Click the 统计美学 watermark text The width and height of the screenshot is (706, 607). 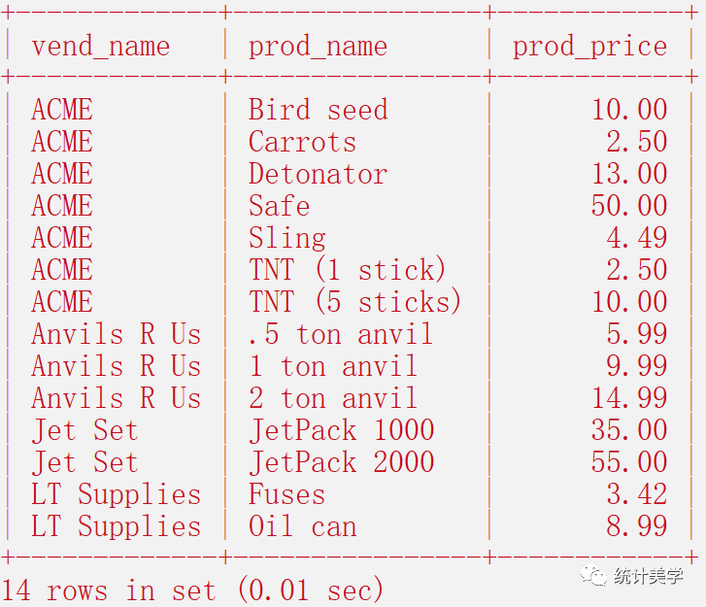click(x=649, y=576)
